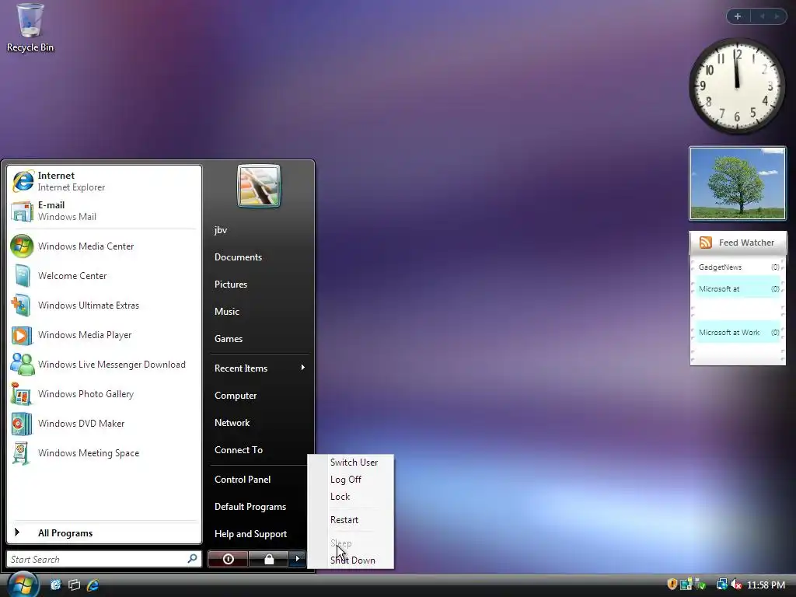Click the green checkmark tray icon
Image resolution: width=796 pixels, height=597 pixels.
click(x=700, y=585)
